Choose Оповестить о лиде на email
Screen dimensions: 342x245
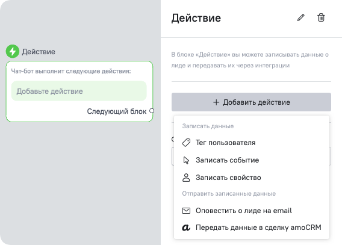[x=252, y=211]
